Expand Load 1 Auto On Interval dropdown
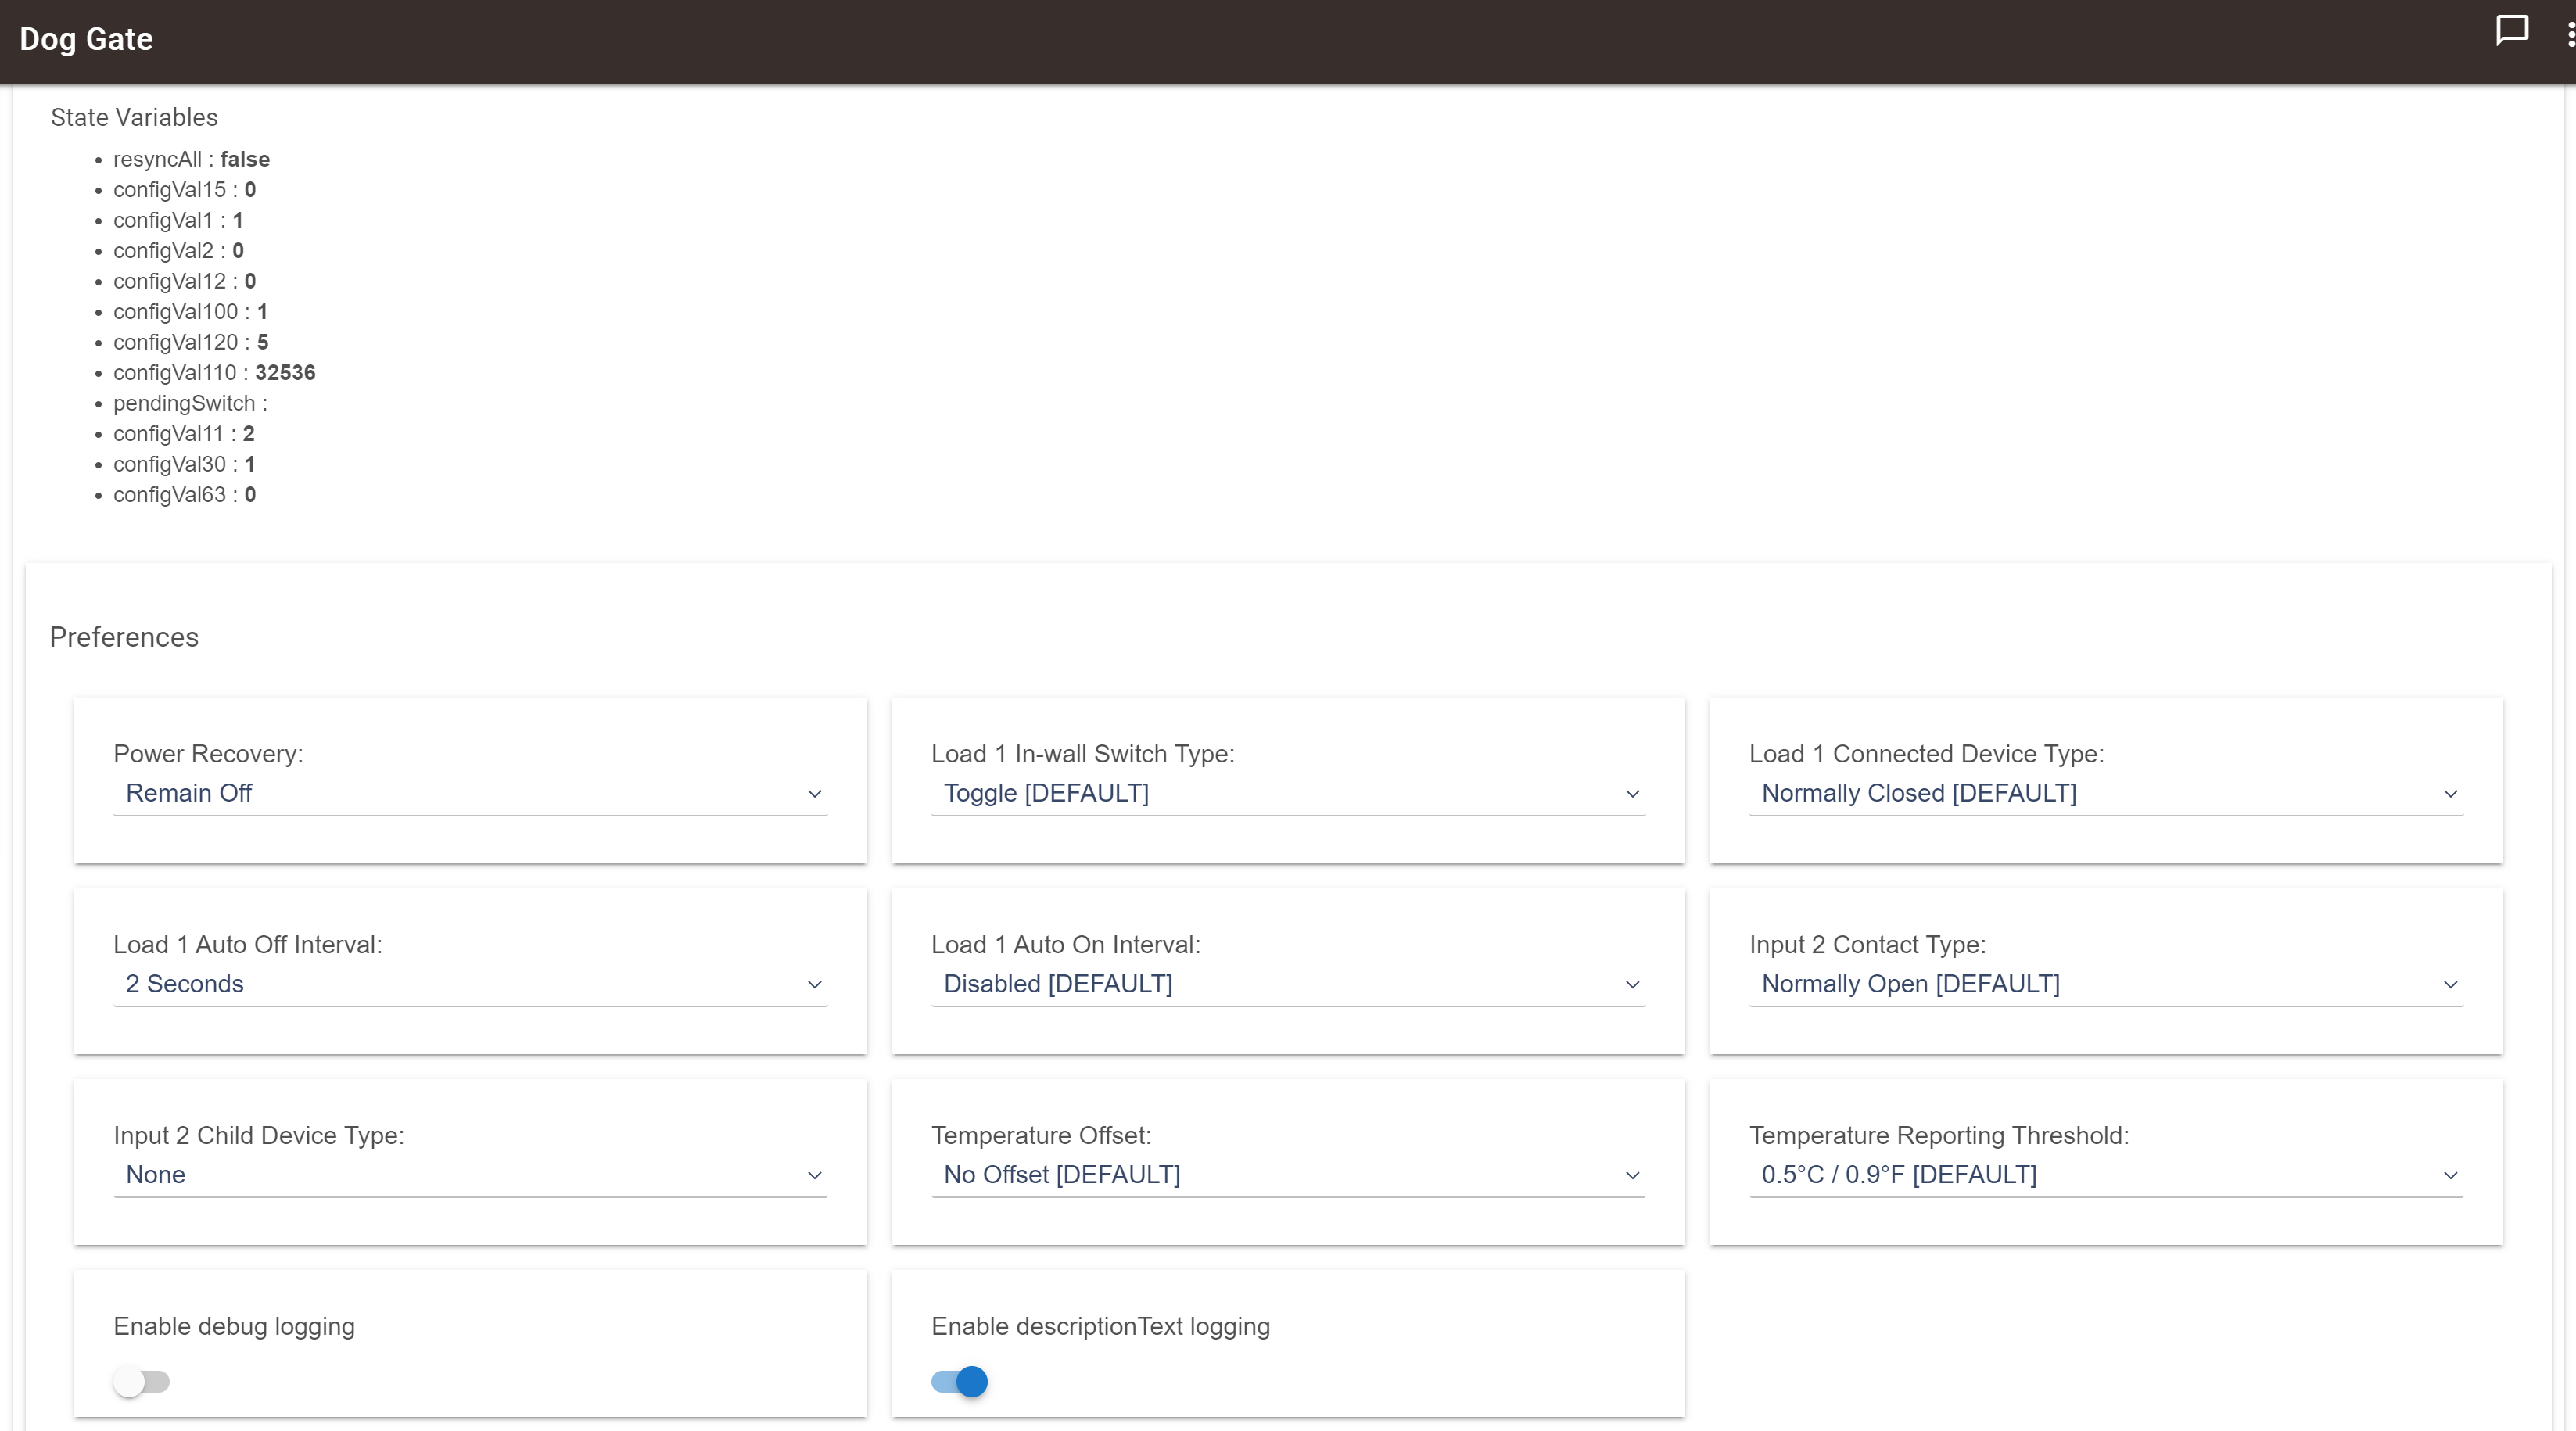 coord(1287,984)
